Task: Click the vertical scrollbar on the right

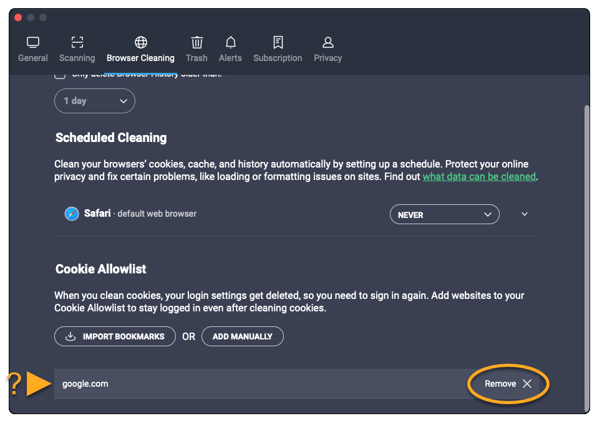Action: [586, 249]
